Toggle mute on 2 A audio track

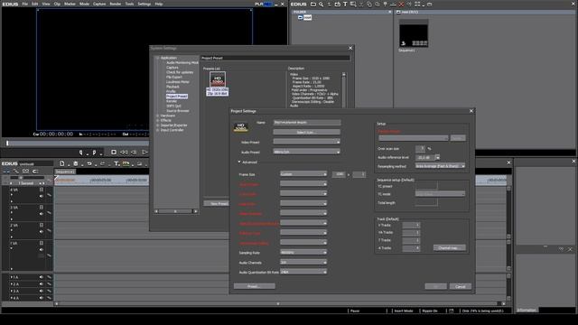click(x=42, y=284)
